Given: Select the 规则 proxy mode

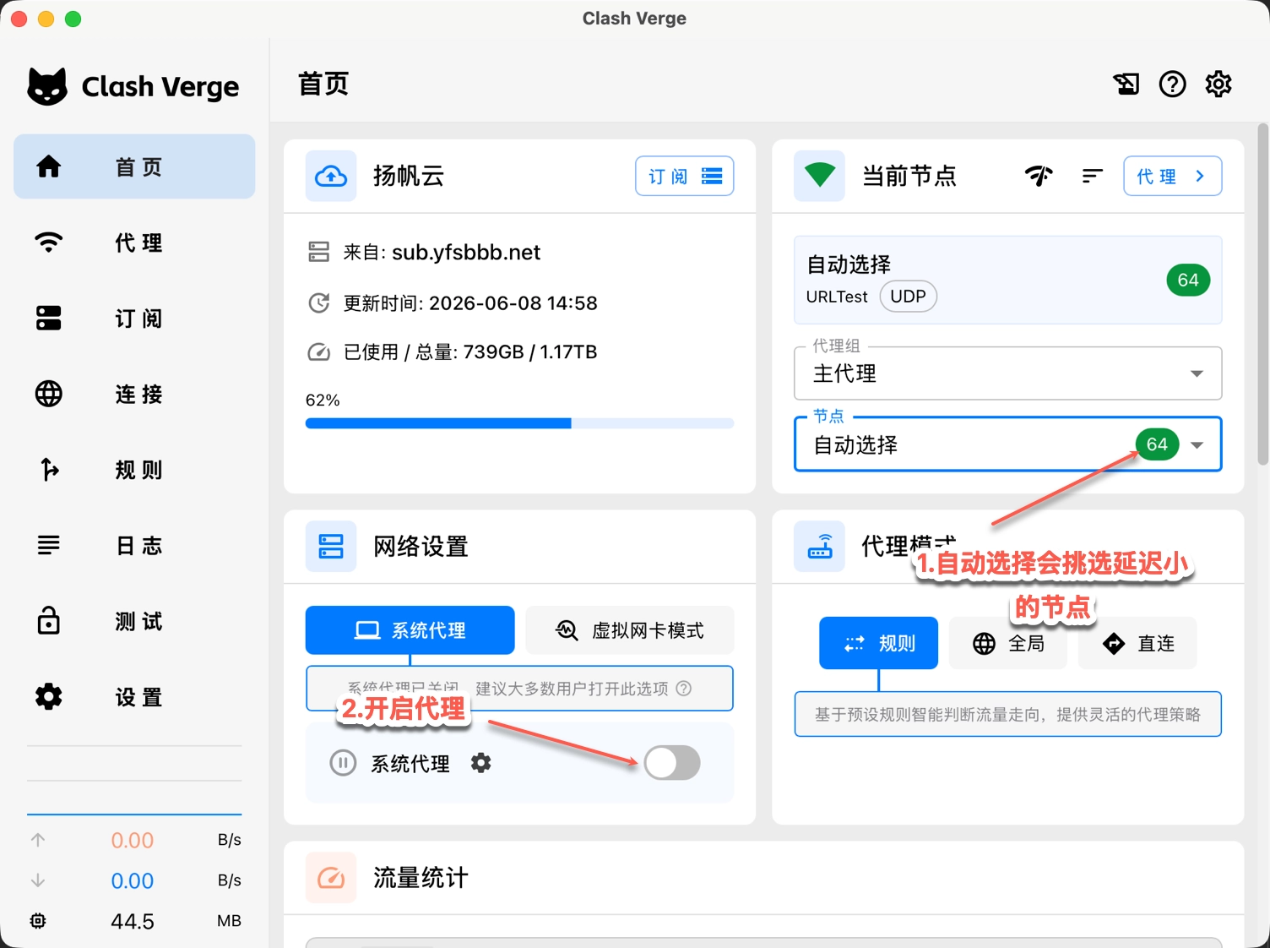Looking at the screenshot, I should 878,643.
